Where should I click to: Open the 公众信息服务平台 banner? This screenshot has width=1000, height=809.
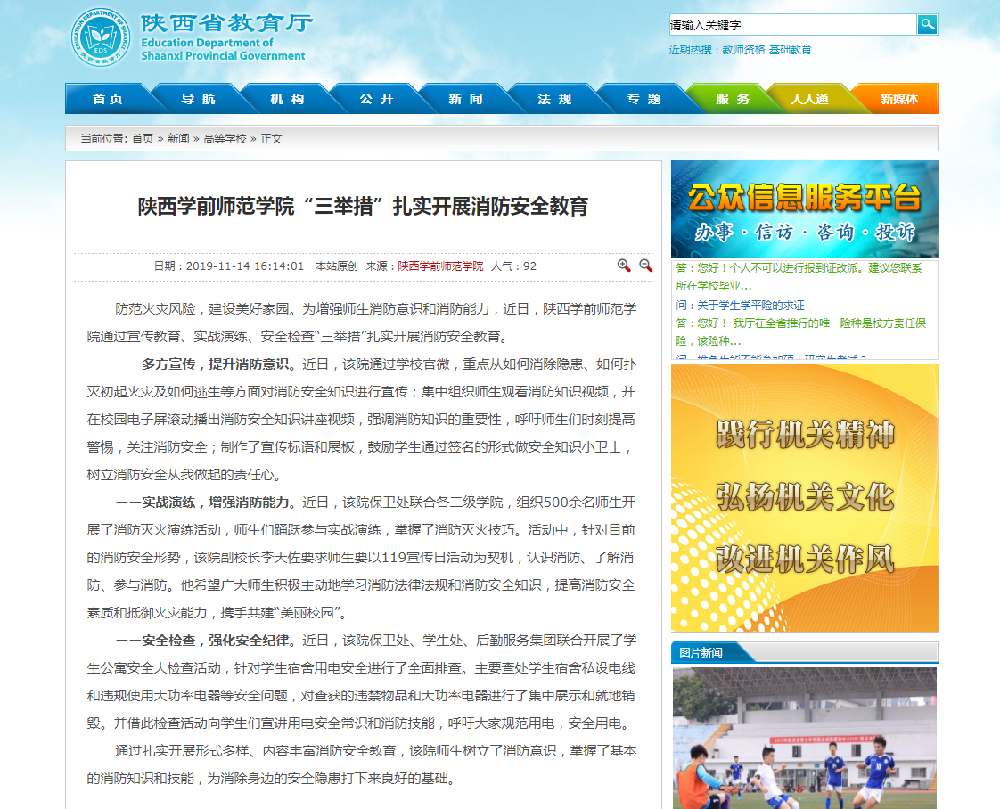(x=804, y=209)
